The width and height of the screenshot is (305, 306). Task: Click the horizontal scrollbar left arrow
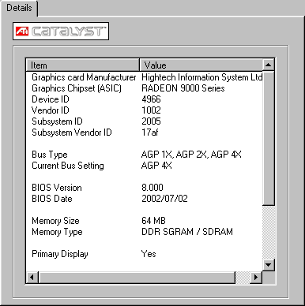(x=32, y=277)
